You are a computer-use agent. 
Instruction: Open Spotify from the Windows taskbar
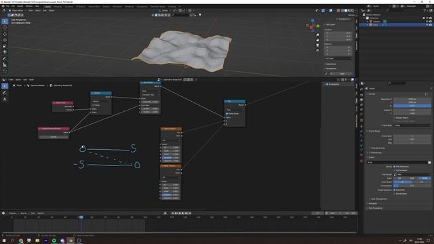54,241
